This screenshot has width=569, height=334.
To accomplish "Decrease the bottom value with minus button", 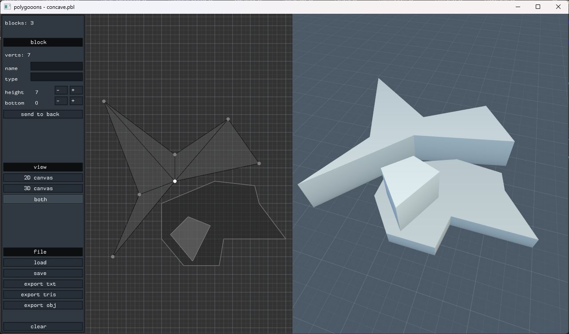I will [61, 101].
